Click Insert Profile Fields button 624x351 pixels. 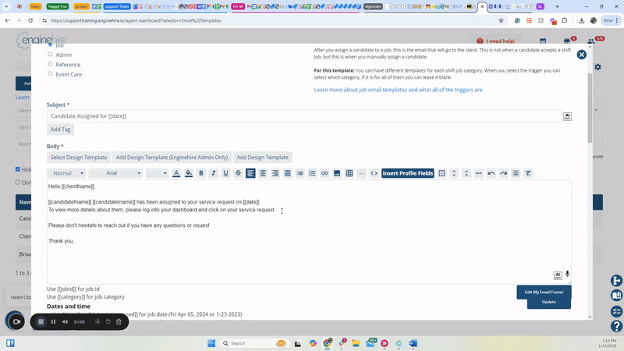(407, 173)
